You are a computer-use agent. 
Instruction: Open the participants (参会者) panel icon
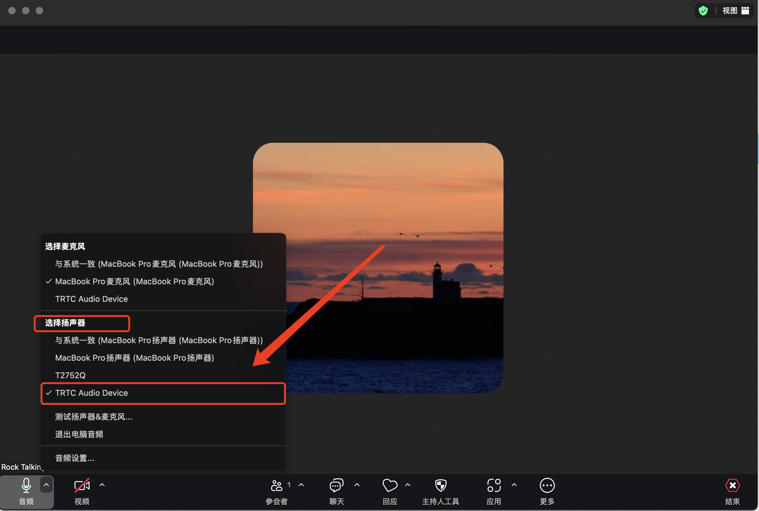[x=276, y=485]
